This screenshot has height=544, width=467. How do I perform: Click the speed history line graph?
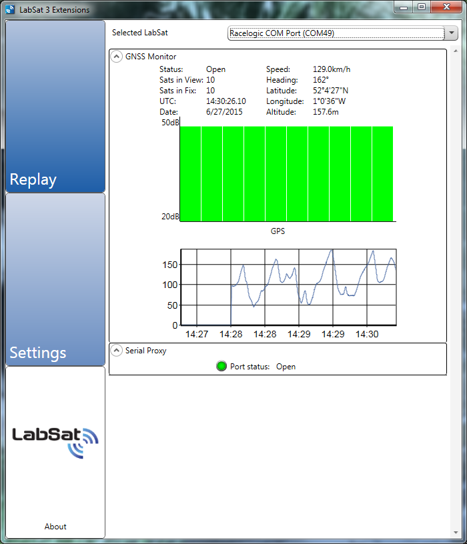(288, 287)
